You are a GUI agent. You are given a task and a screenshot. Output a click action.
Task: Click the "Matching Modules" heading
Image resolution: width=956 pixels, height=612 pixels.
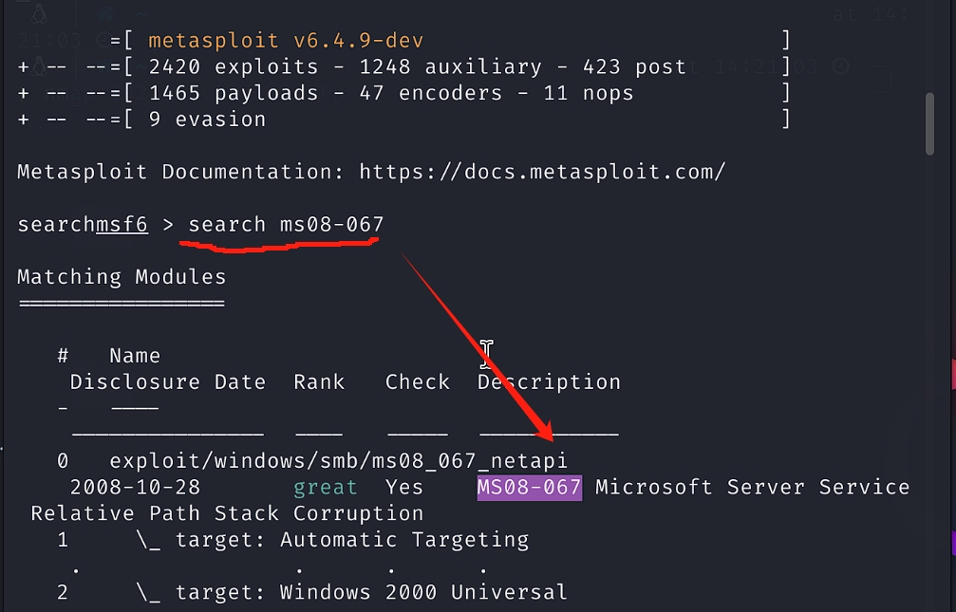[x=122, y=277]
